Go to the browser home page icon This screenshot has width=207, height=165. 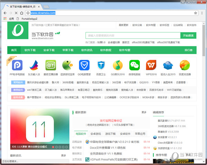22,13
